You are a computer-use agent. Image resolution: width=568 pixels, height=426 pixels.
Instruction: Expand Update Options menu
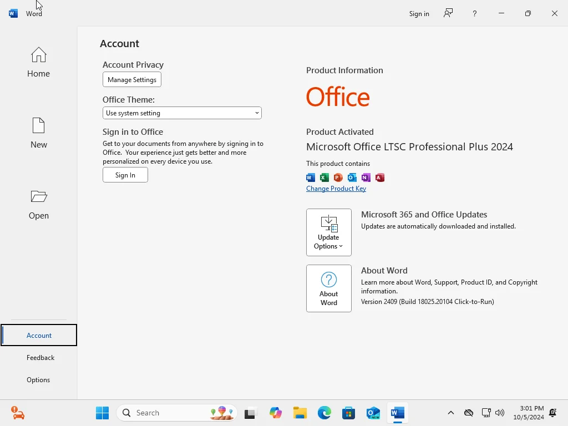pos(328,232)
